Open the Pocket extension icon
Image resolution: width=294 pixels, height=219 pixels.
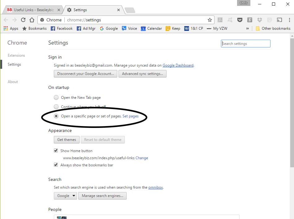tap(240, 20)
